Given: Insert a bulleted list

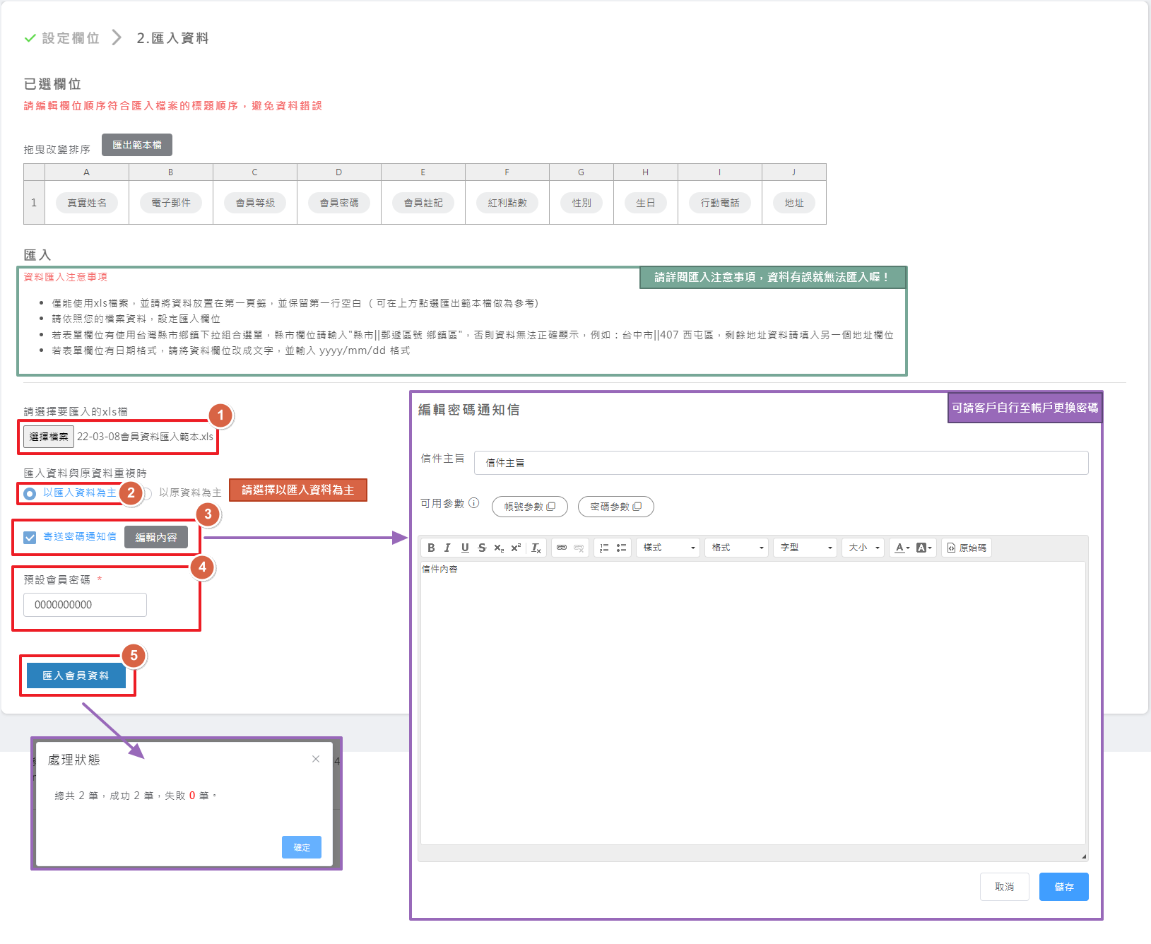Looking at the screenshot, I should (622, 548).
